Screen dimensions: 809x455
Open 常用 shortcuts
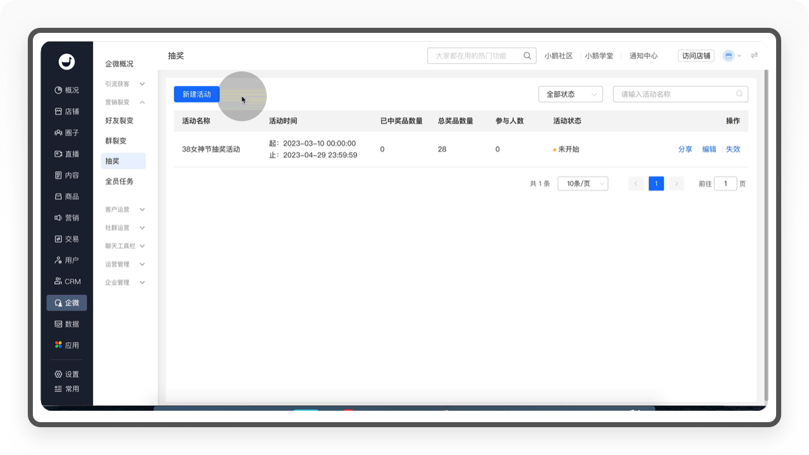(66, 389)
